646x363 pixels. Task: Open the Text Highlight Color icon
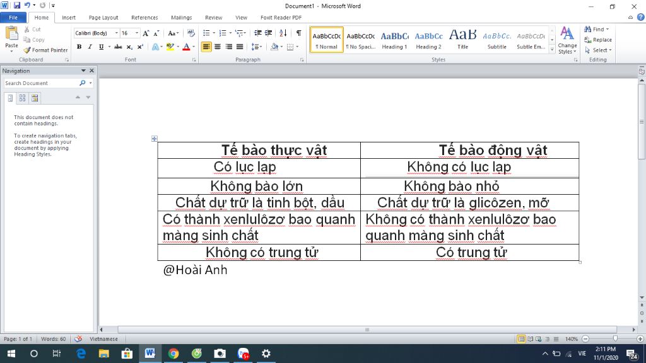pos(170,46)
